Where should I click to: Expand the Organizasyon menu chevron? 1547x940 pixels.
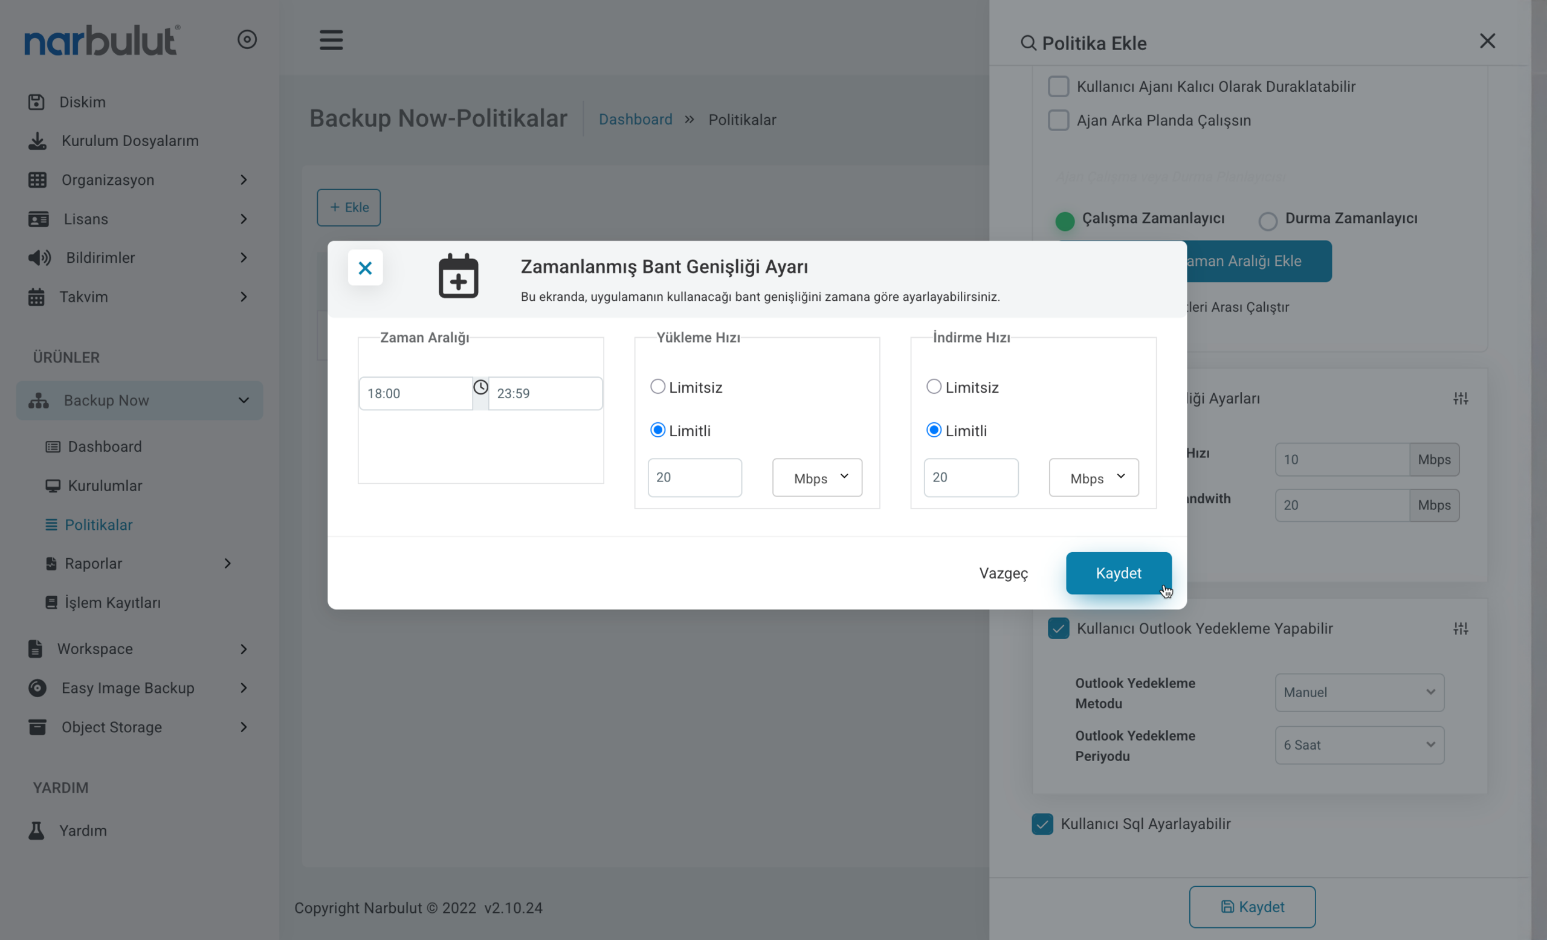[244, 180]
